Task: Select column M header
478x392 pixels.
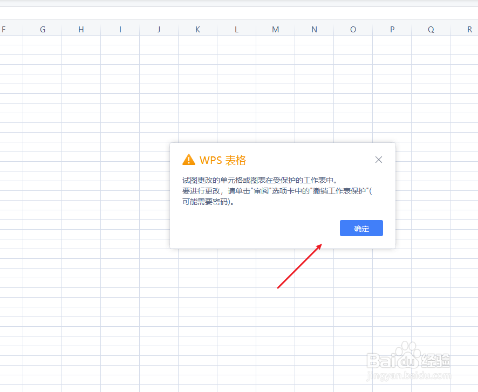Action: pyautogui.click(x=276, y=30)
